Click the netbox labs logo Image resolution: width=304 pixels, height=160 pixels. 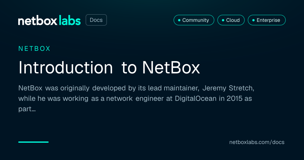point(49,20)
